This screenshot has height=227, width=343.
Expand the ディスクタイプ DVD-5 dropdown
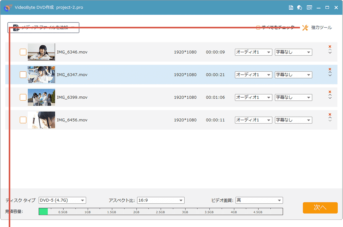click(62, 200)
